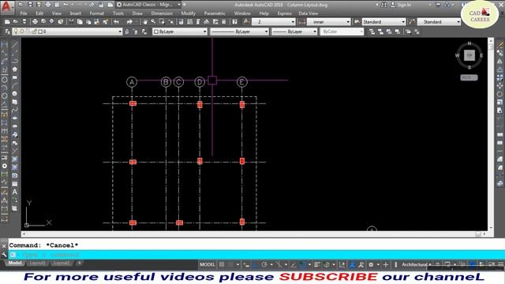
Task: Open the AutoCAD Classic workspace dropdown
Action: coord(148,5)
